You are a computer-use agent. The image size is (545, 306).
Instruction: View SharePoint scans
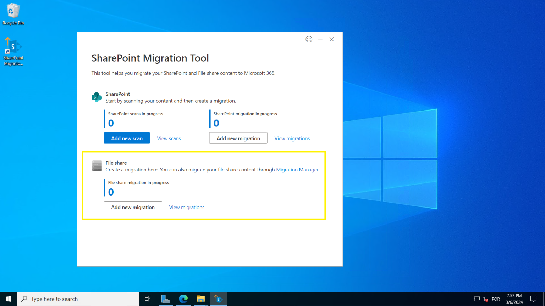point(169,138)
